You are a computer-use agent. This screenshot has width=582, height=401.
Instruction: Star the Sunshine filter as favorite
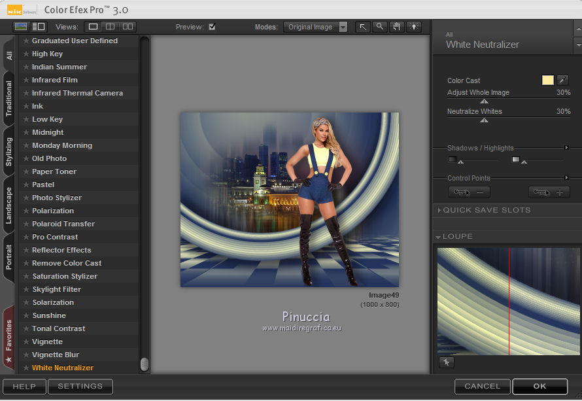(26, 315)
